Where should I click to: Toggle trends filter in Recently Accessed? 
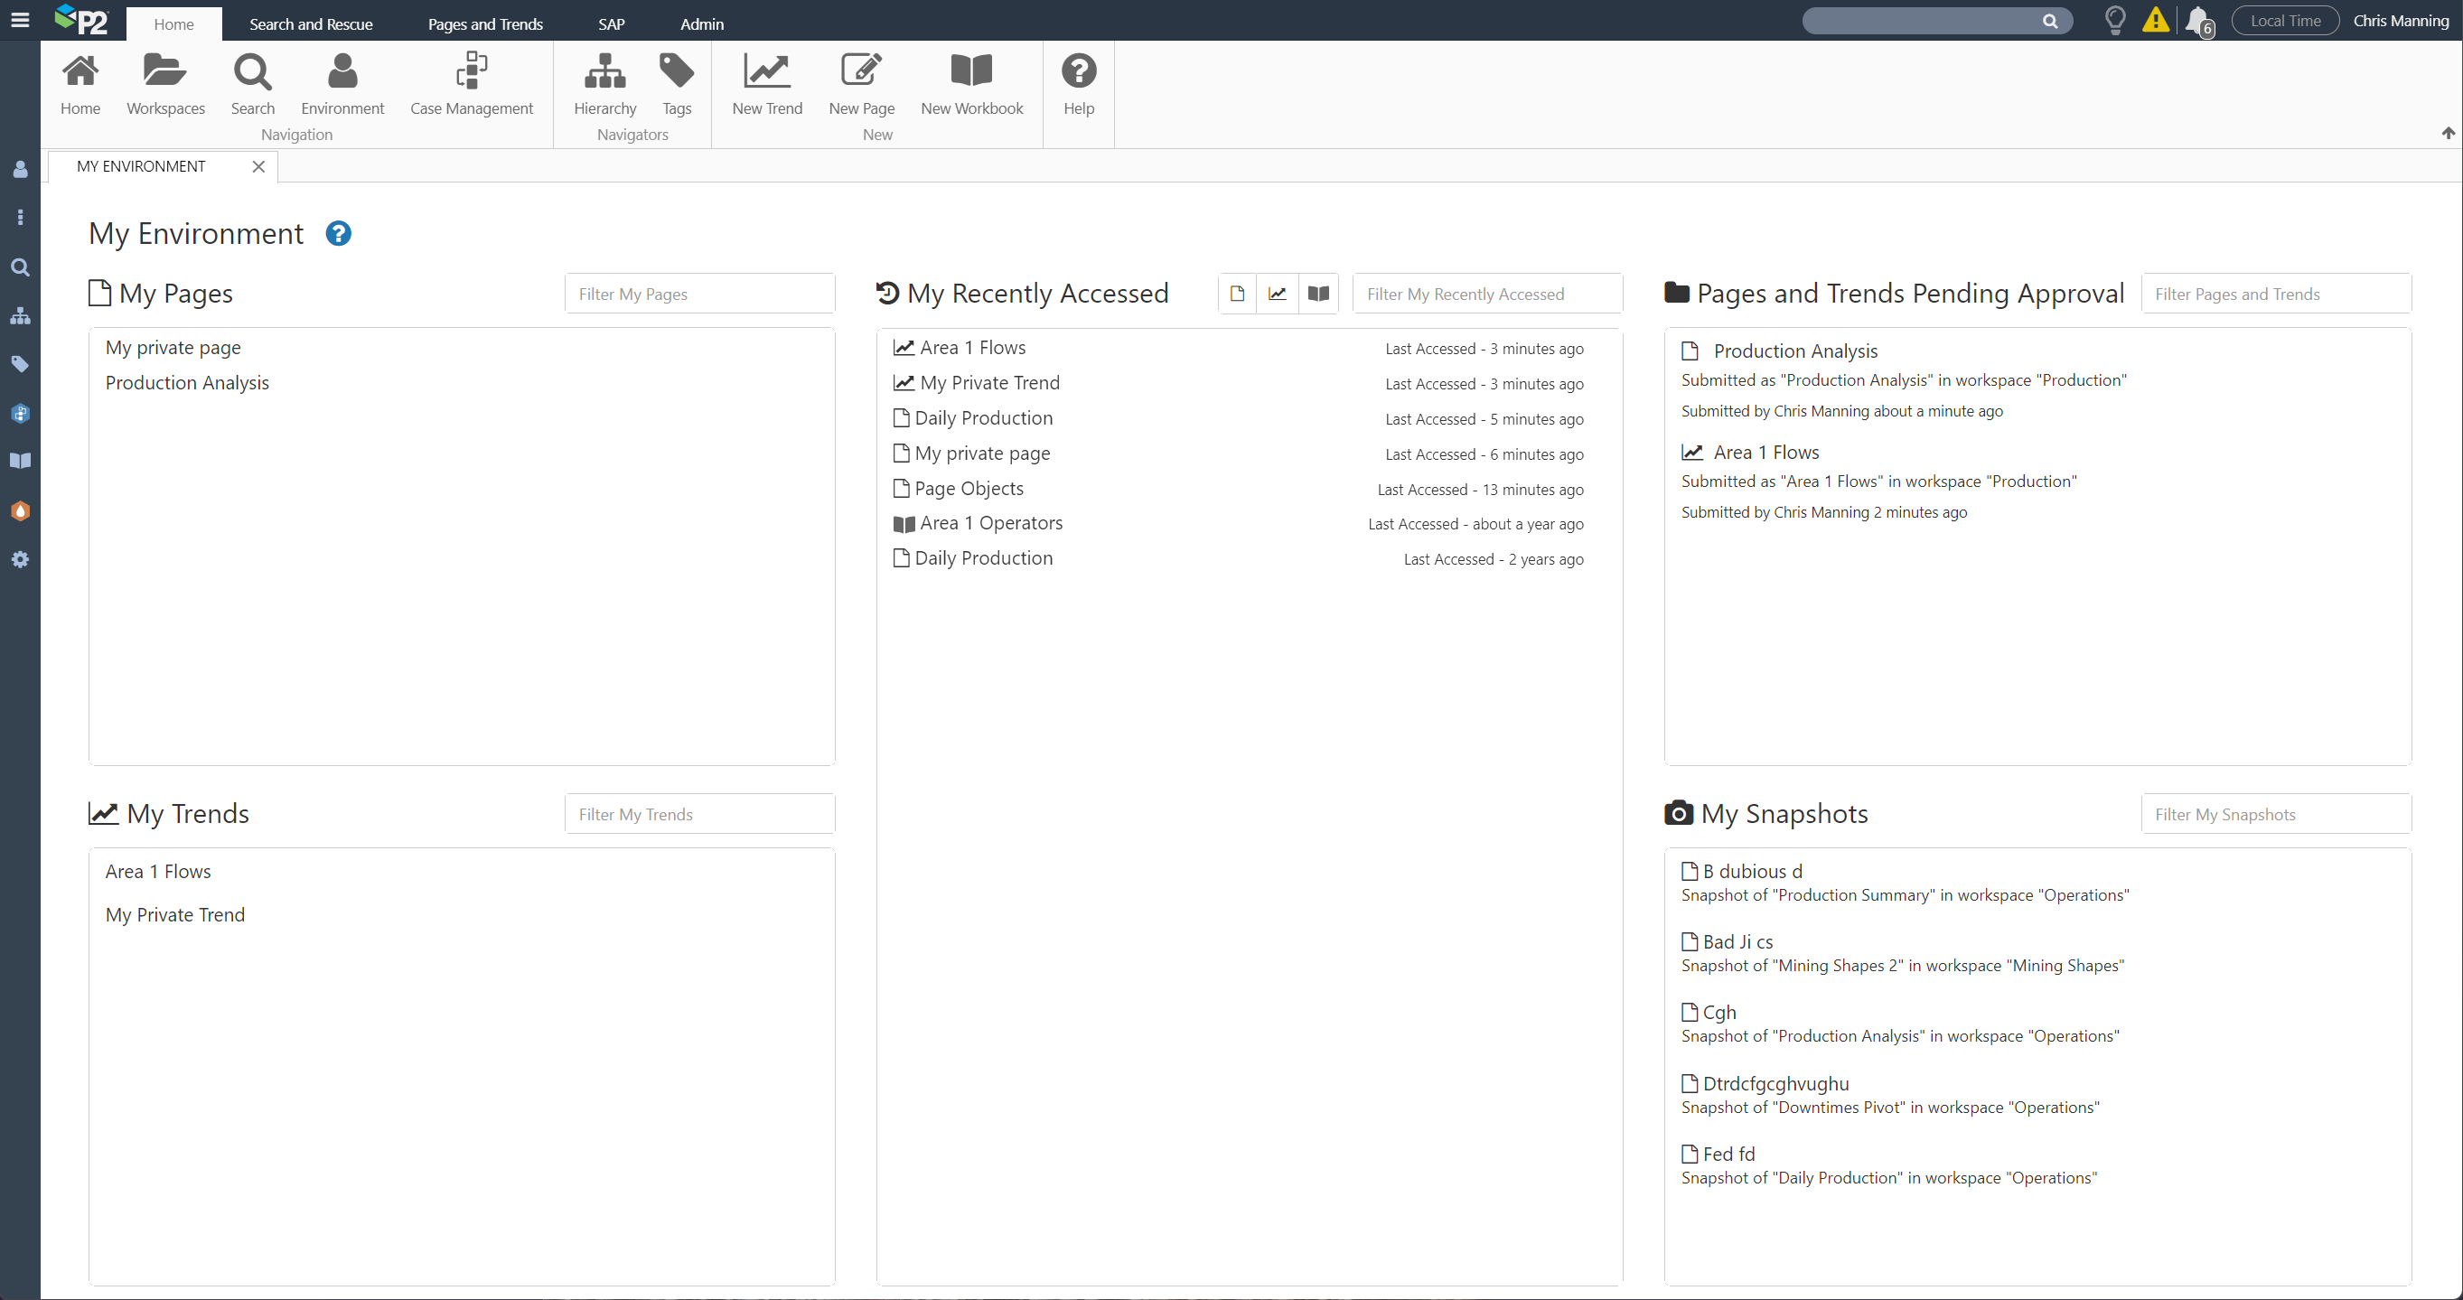coord(1278,294)
